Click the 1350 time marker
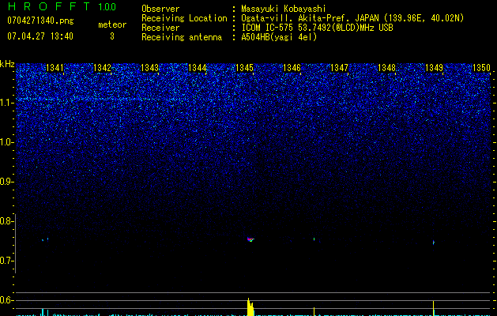Viewport: 497px width, 316px height. click(x=481, y=68)
